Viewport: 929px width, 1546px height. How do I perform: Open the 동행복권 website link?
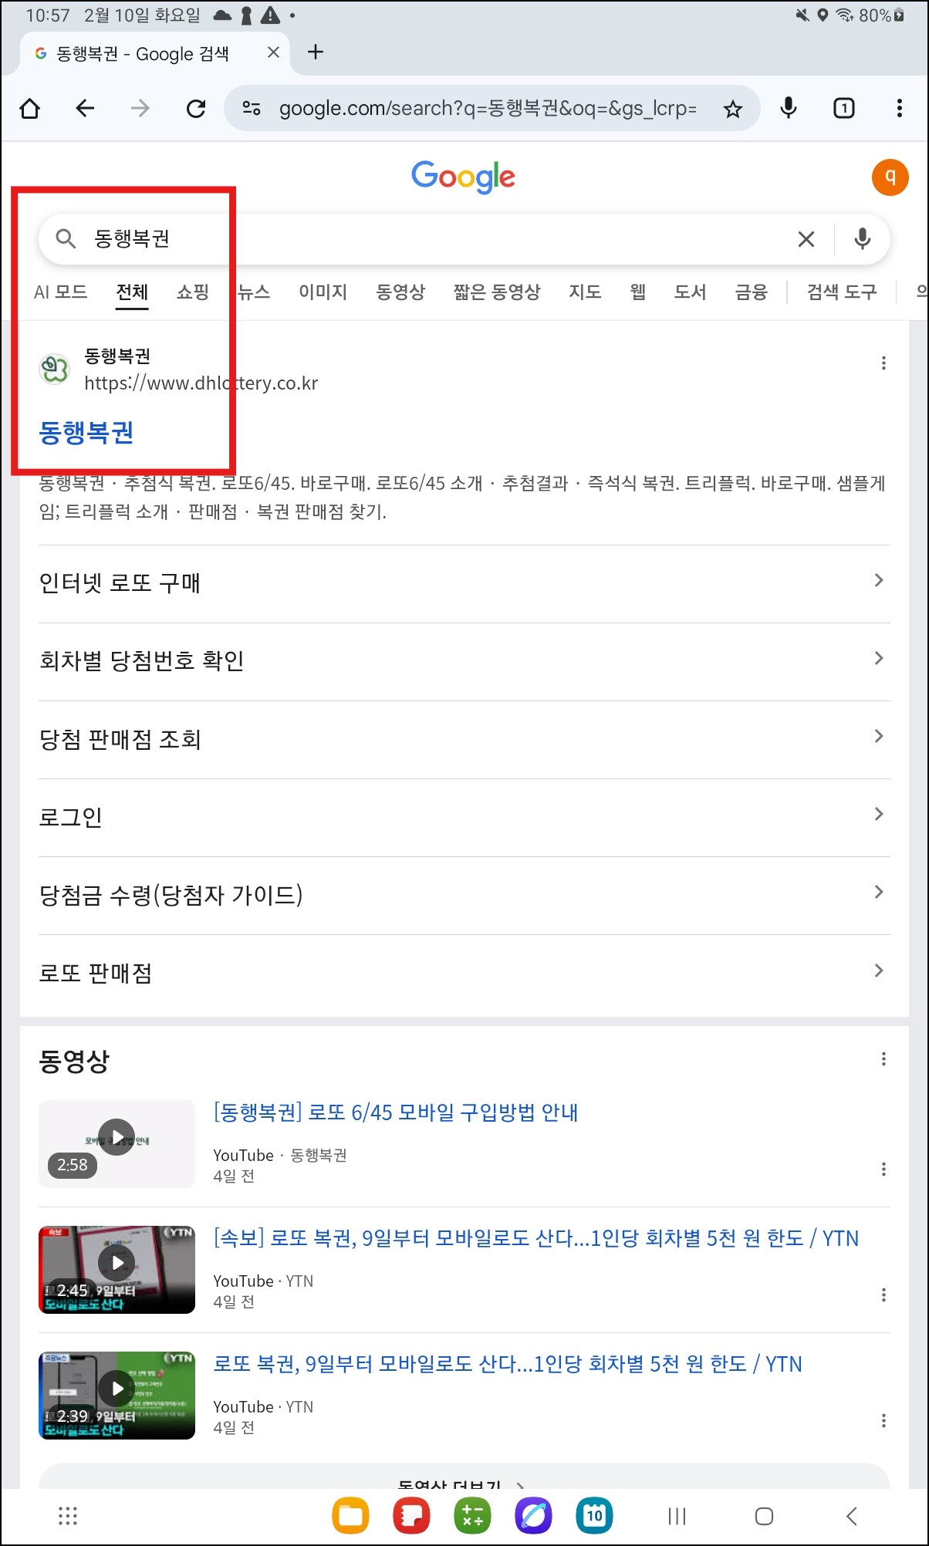click(85, 434)
